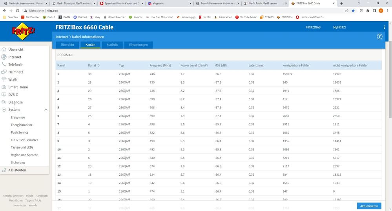392x211 pixels.
Task: Click the DOCSIS 3.0 heading
Action: click(x=65, y=55)
